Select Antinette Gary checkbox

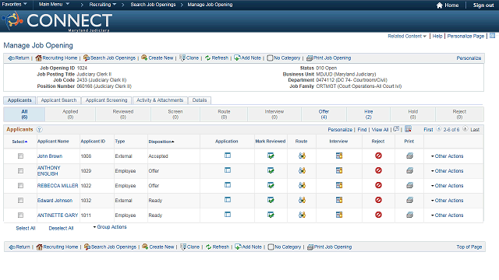click(21, 215)
